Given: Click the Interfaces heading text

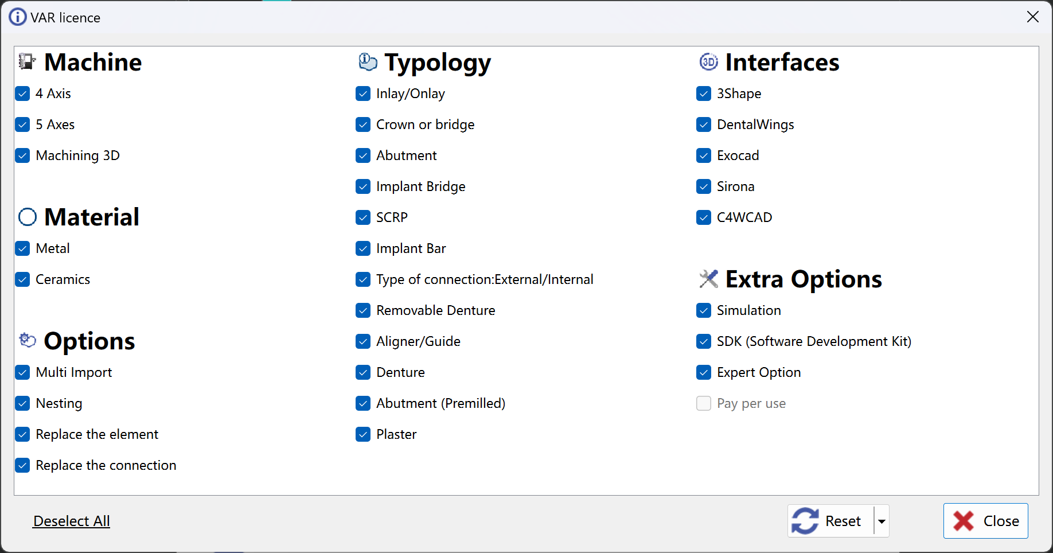Looking at the screenshot, I should [x=782, y=62].
